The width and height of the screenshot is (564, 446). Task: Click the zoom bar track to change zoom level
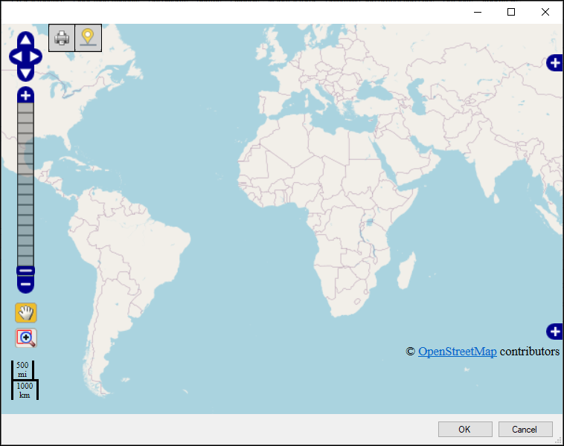click(x=25, y=185)
